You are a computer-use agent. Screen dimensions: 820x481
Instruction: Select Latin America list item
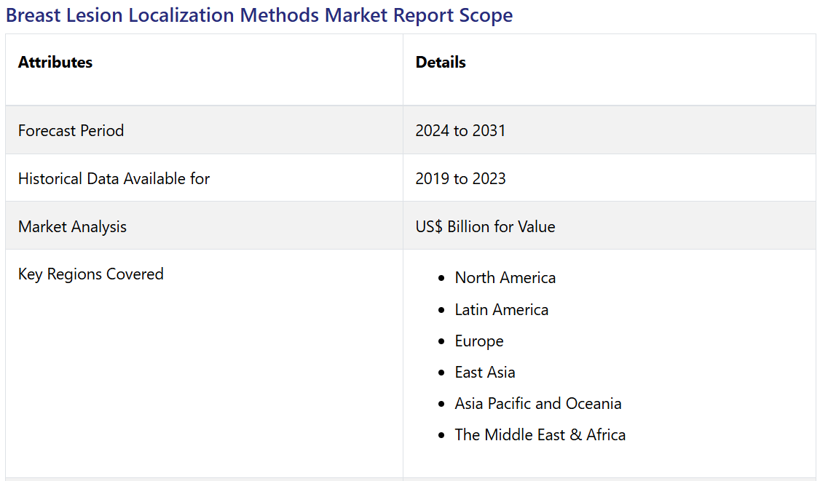click(501, 310)
